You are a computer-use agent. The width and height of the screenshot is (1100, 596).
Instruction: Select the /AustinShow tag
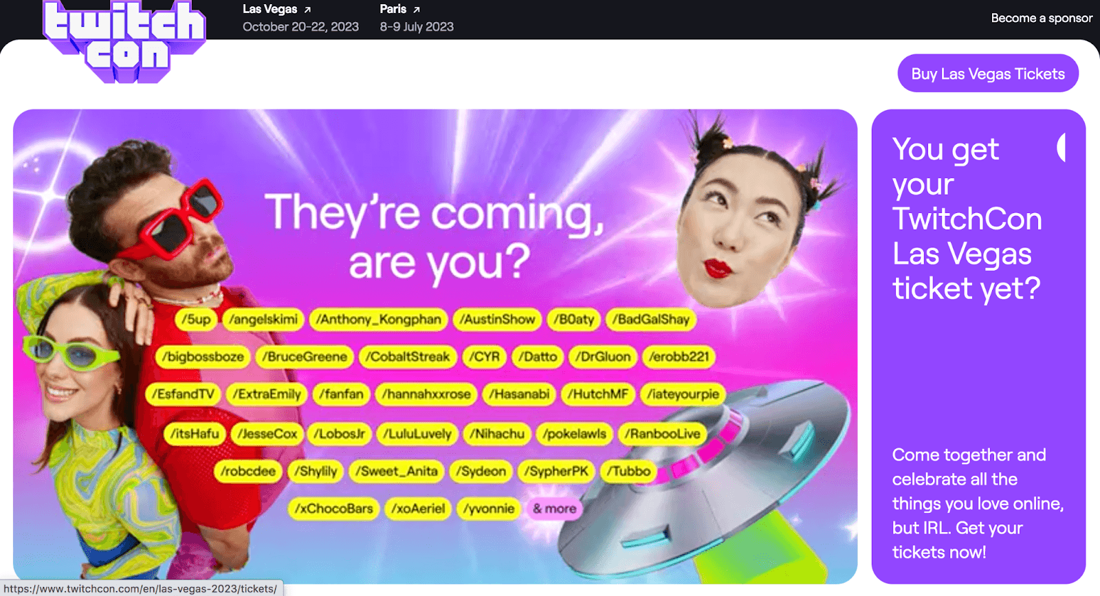(497, 320)
